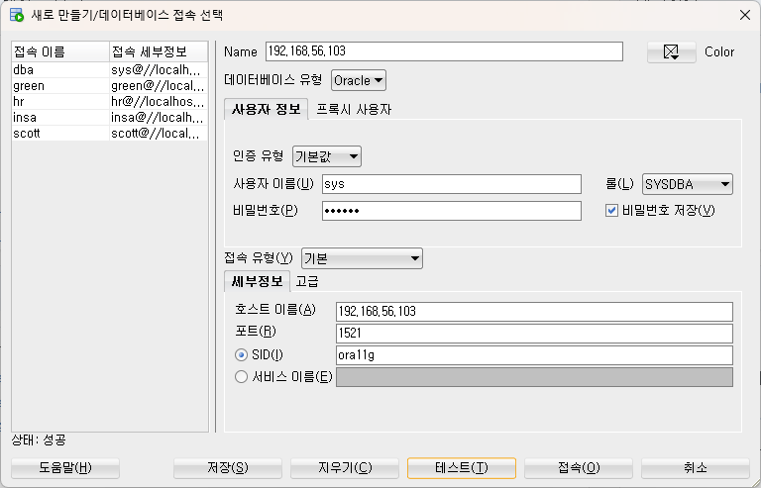Click the 접속 이름 column header

[60, 51]
